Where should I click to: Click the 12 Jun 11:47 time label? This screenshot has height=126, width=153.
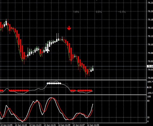pos(79,125)
